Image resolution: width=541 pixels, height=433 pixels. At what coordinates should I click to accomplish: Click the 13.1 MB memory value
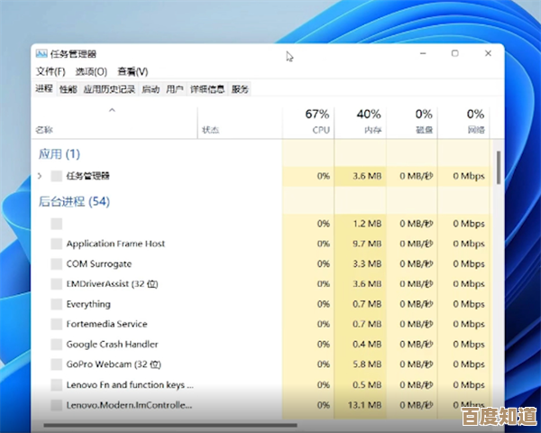coord(364,405)
